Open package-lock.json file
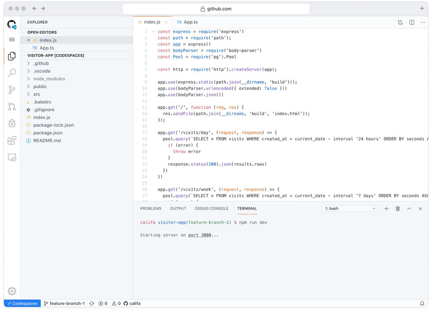This screenshot has height=313, width=432. click(77, 125)
